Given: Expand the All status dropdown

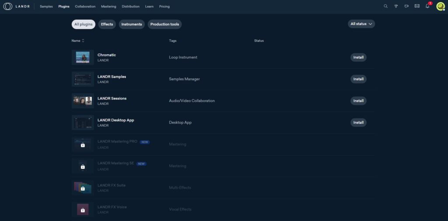Looking at the screenshot, I should point(361,24).
